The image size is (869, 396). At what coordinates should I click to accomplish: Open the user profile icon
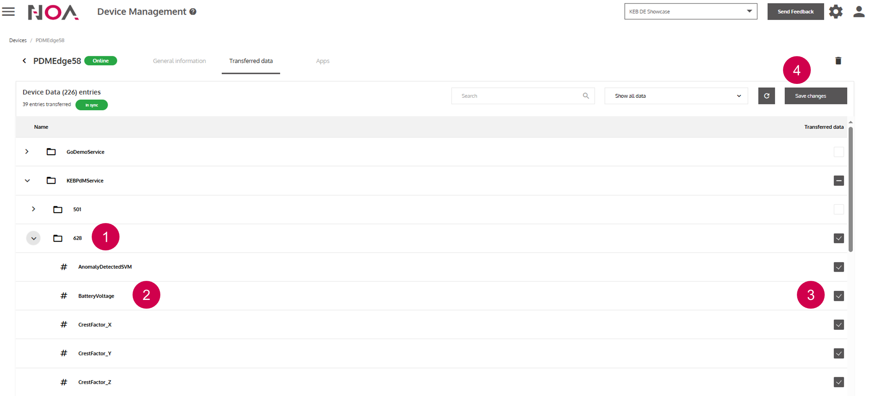point(859,12)
